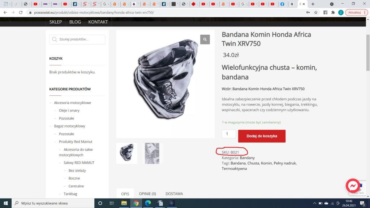Open the KONTAKT menu item

[x=98, y=22]
